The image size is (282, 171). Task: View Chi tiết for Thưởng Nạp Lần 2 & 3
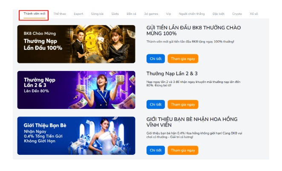click(x=155, y=105)
